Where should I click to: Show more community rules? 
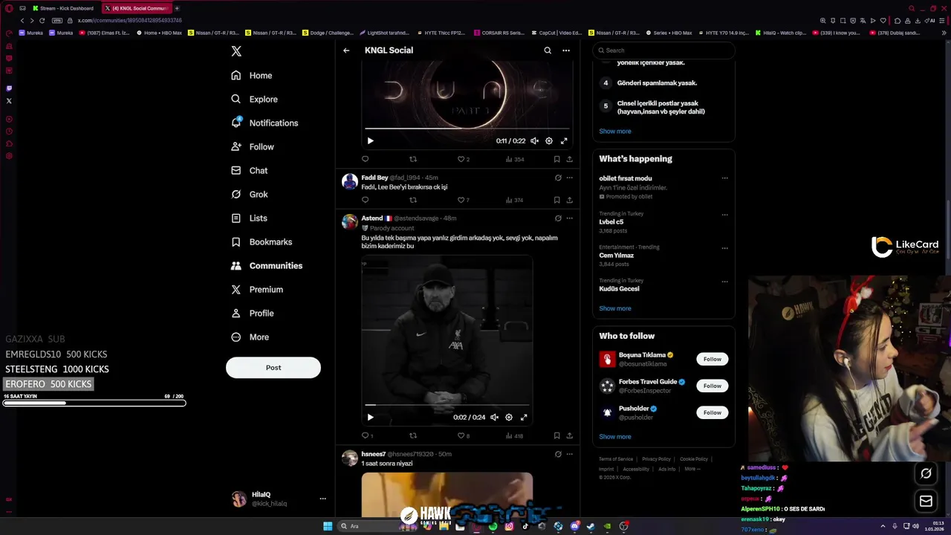[615, 132]
